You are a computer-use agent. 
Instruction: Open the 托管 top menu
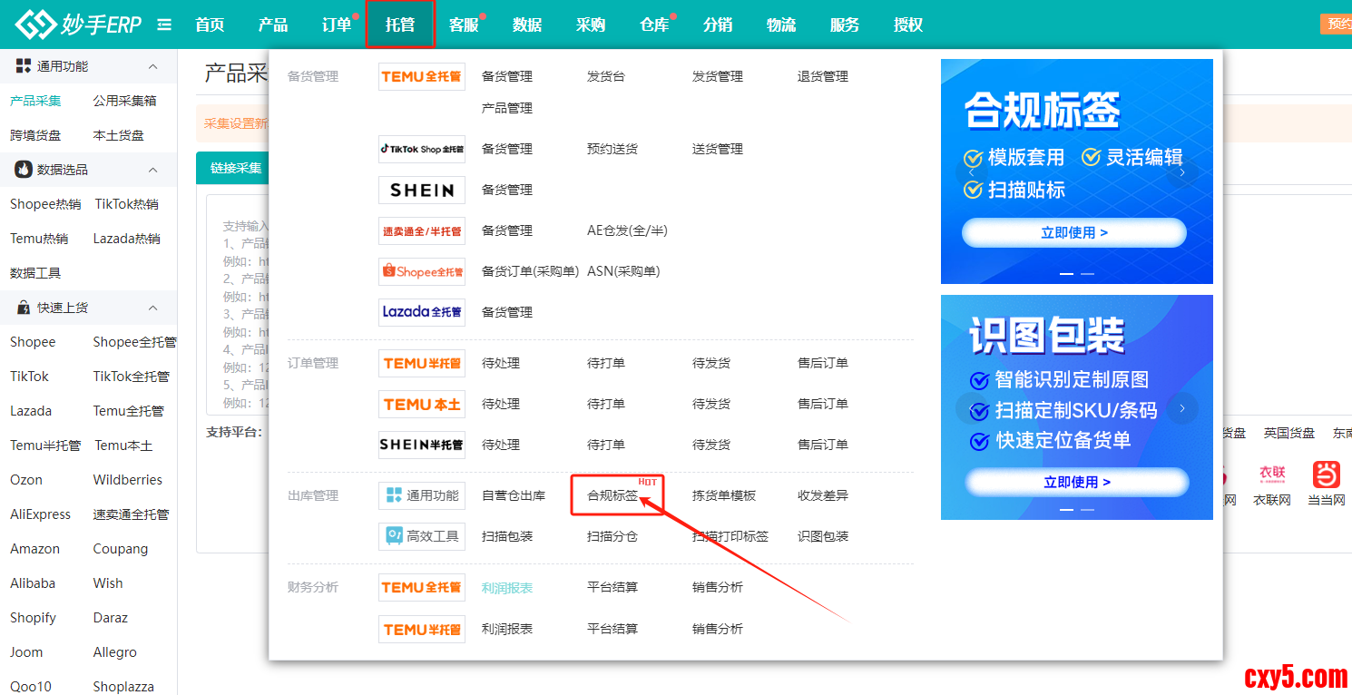[400, 24]
